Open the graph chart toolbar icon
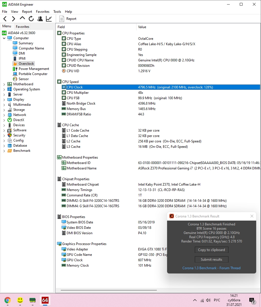The width and height of the screenshot is (261, 307). coord(49,19)
